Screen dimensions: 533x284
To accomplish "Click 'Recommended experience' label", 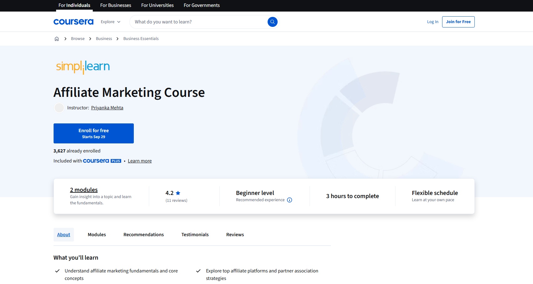I will tap(260, 200).
